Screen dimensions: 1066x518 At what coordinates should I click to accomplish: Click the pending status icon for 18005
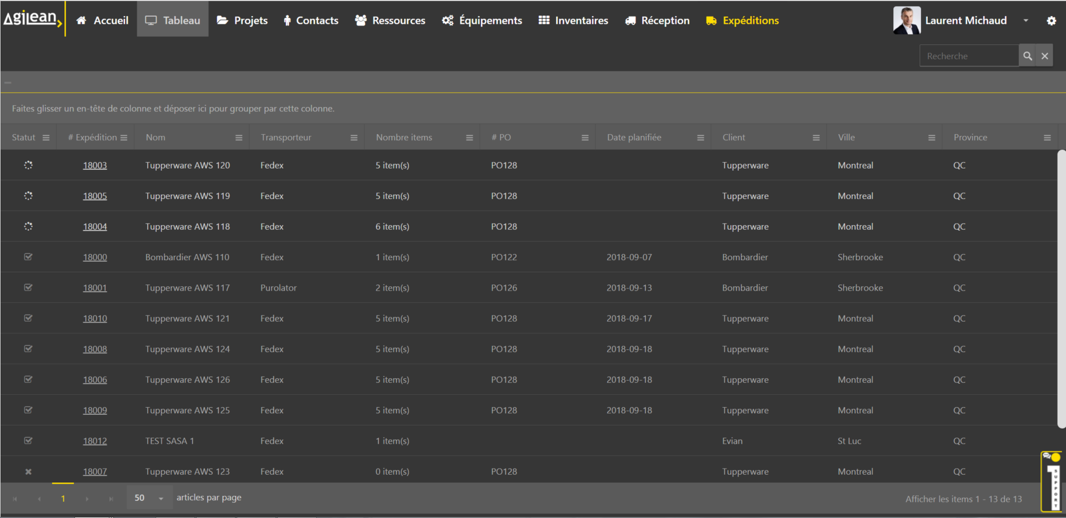(28, 196)
